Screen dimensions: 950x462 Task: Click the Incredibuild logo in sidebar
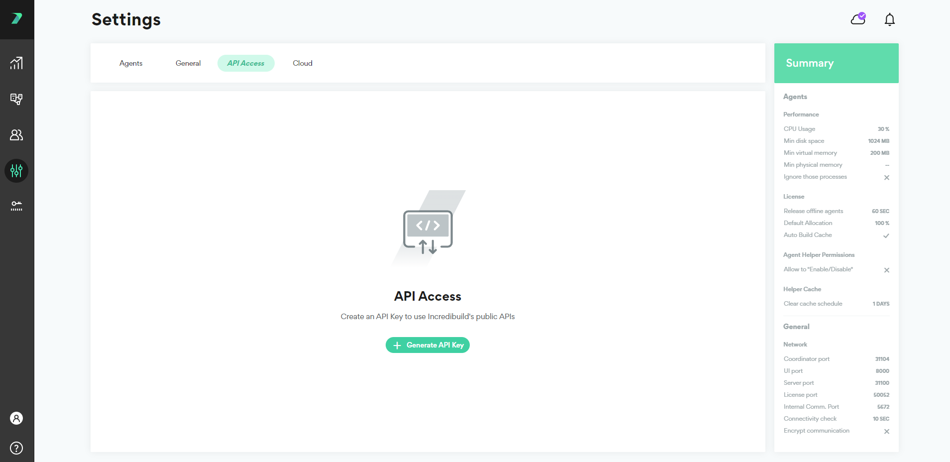16,19
